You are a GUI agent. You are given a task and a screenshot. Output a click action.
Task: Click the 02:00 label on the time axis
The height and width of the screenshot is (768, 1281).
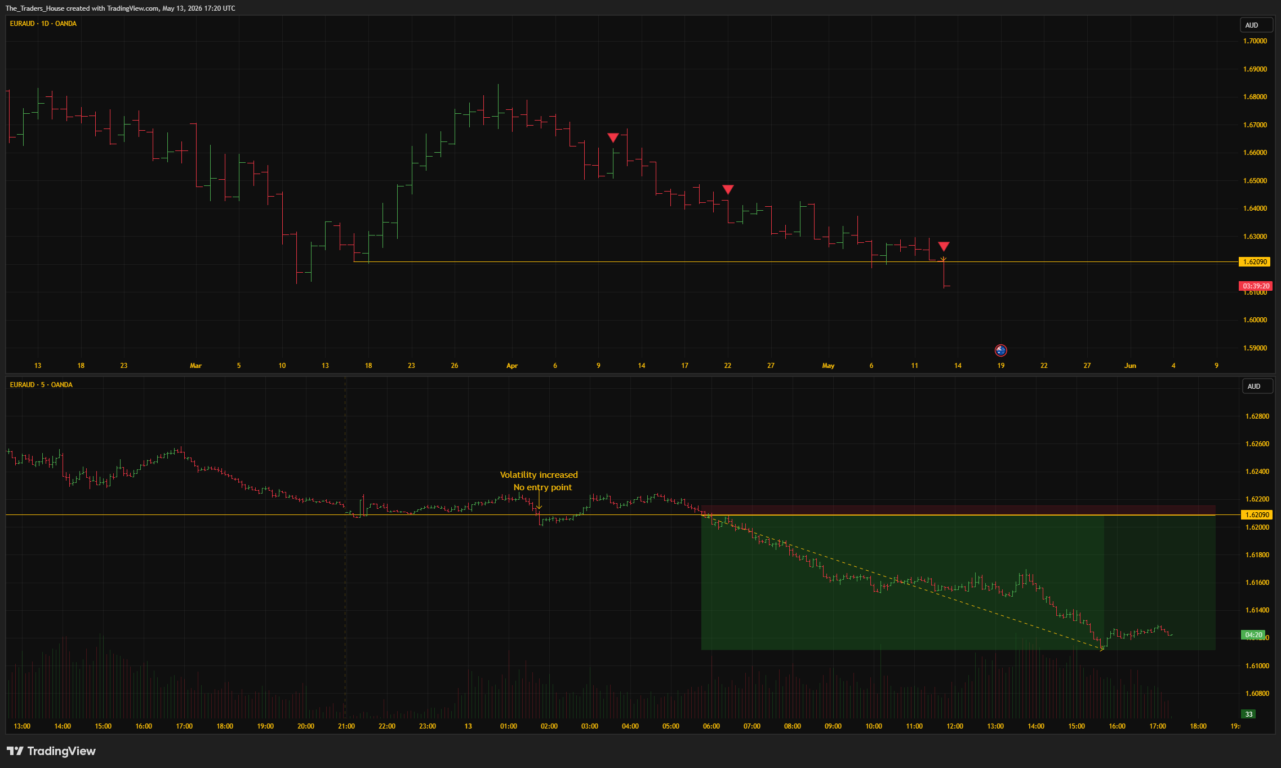[549, 726]
